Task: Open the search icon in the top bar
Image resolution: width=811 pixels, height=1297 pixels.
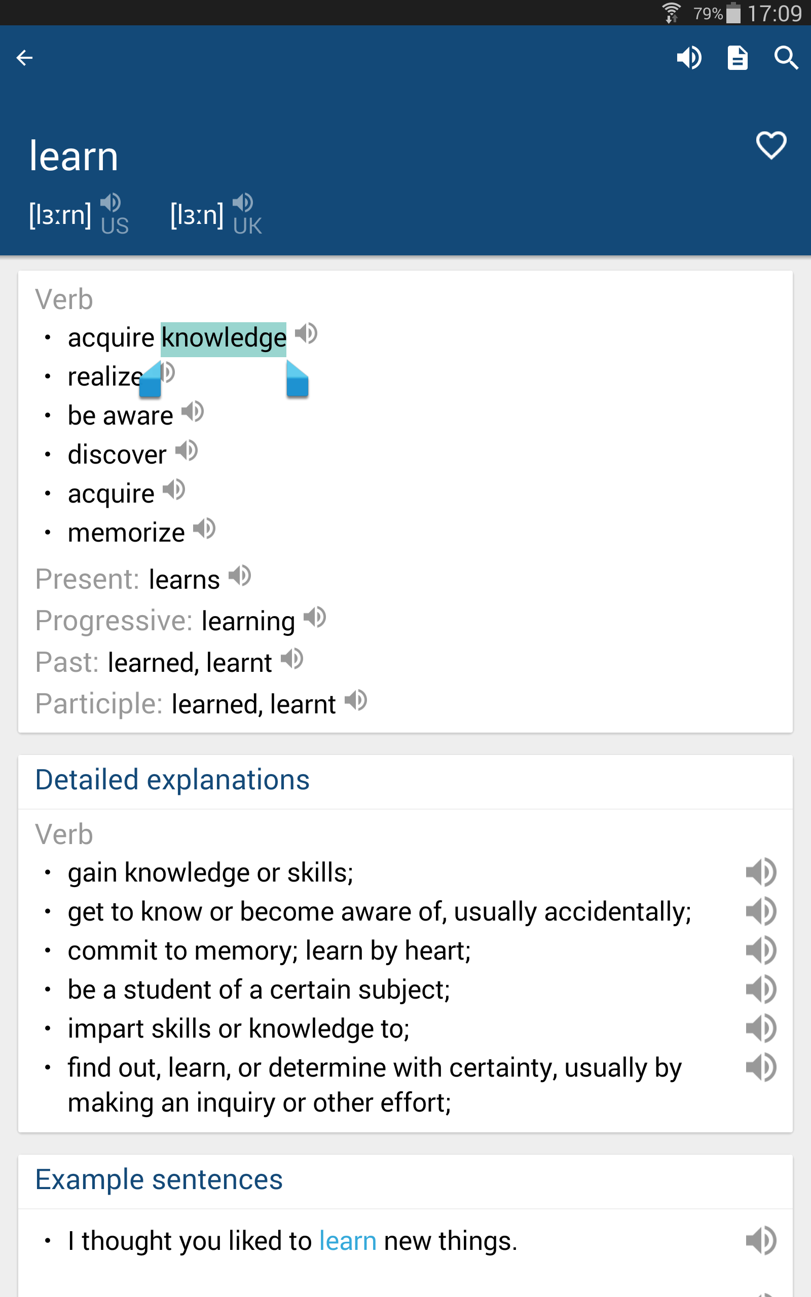Action: point(785,57)
